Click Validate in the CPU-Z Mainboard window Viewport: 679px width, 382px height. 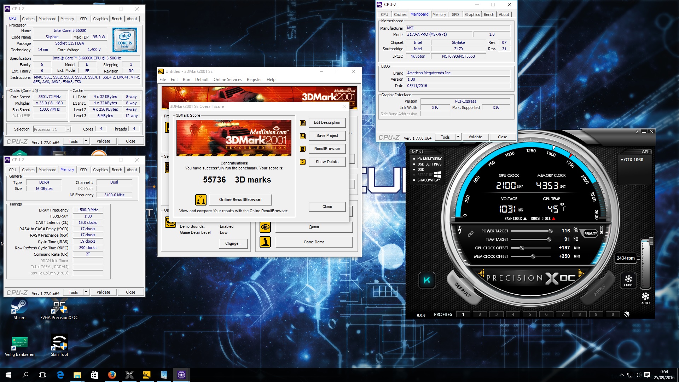coord(475,137)
